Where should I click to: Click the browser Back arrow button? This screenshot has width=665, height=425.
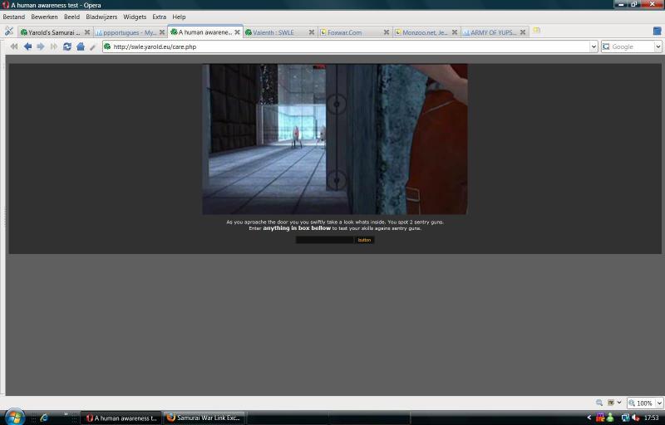point(27,46)
